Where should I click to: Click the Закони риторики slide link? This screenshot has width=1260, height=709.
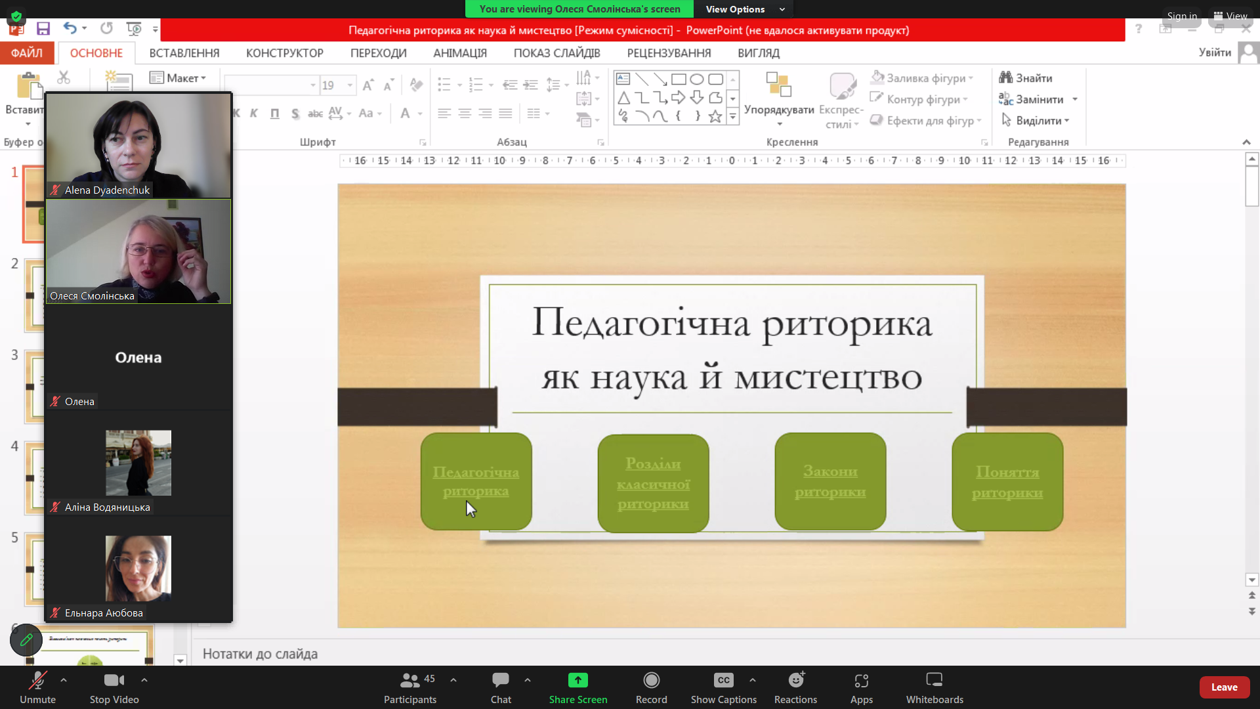(x=830, y=481)
